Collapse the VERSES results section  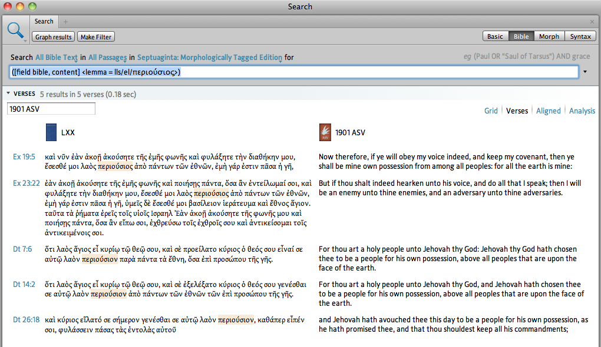coord(8,93)
